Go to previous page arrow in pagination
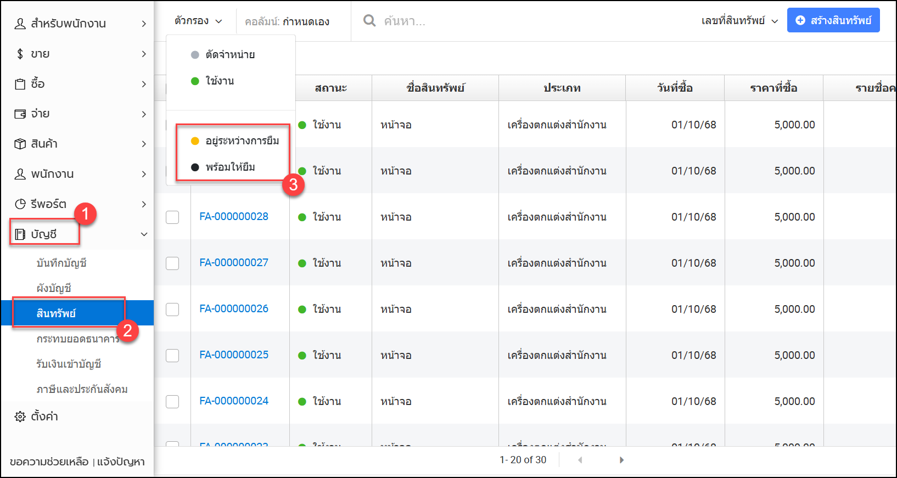This screenshot has height=478, width=897. click(580, 460)
